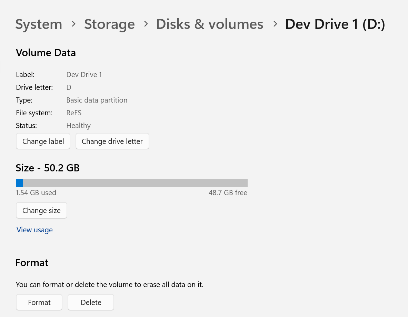Viewport: 408px width, 317px height.
Task: Navigate to System via breadcrumb
Action: (x=39, y=24)
